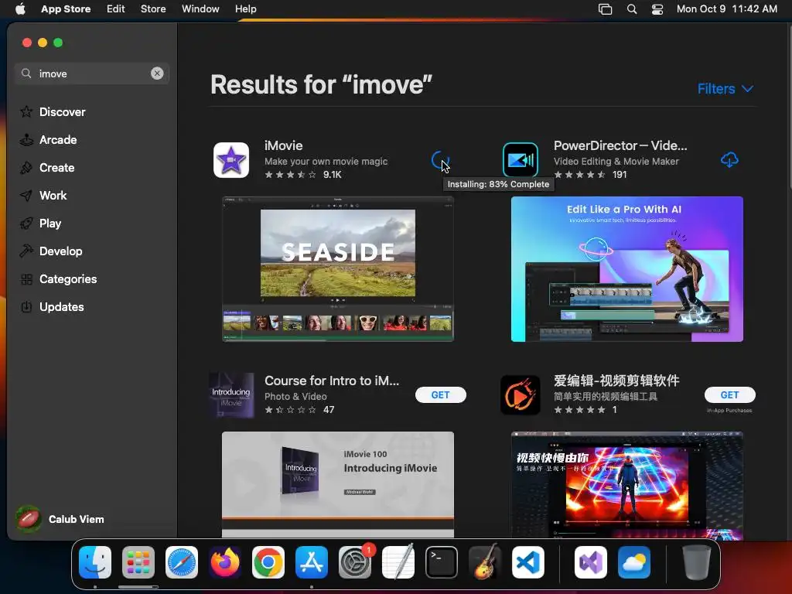Image resolution: width=792 pixels, height=594 pixels.
Task: Open the Trash in the Dock
Action: (697, 562)
